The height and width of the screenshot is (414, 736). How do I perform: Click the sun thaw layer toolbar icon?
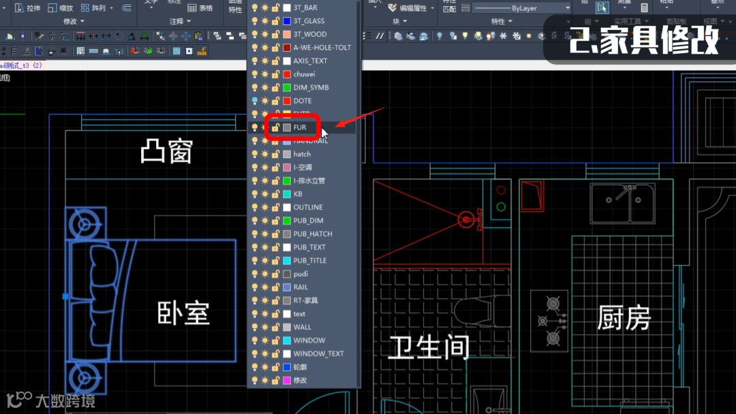coord(529,35)
